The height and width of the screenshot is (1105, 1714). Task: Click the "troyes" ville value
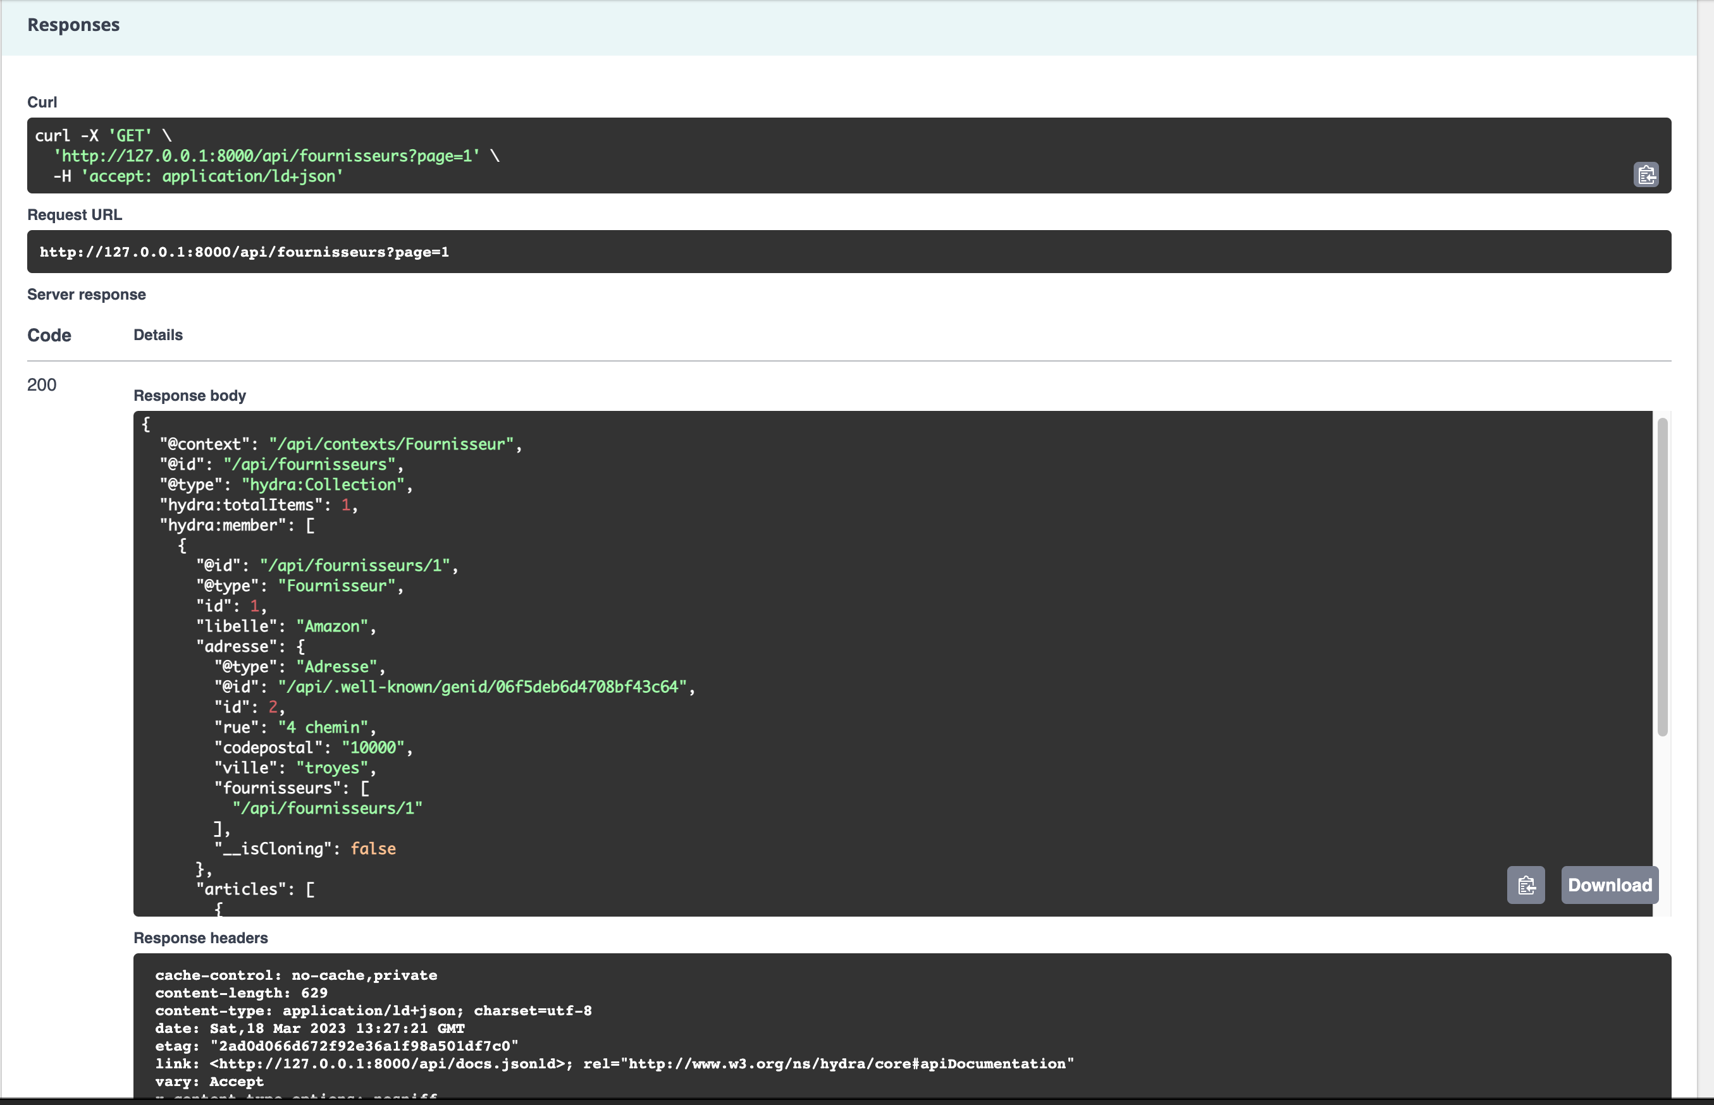pos(331,768)
